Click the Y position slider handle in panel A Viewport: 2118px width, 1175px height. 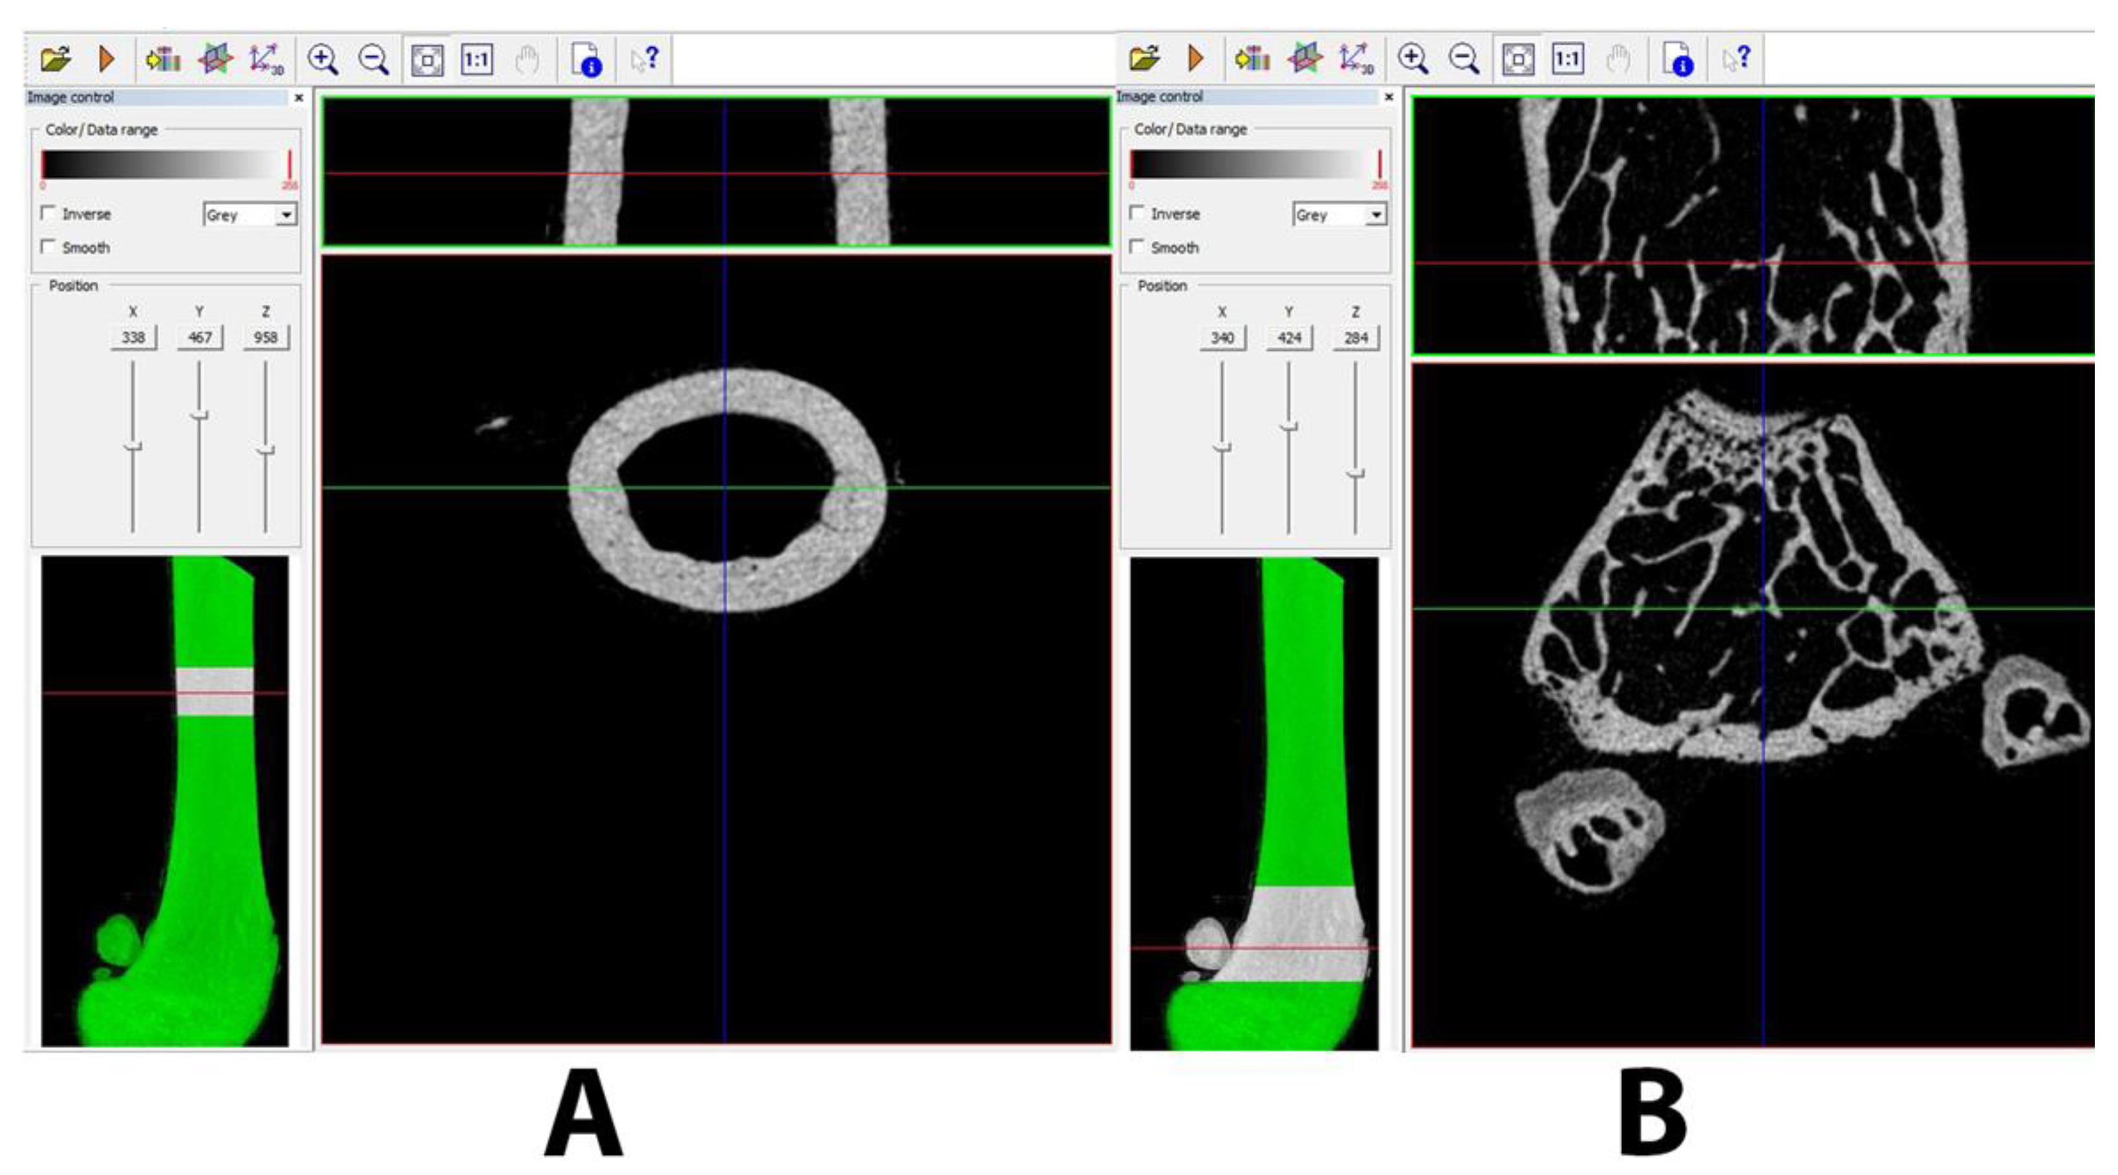(199, 416)
